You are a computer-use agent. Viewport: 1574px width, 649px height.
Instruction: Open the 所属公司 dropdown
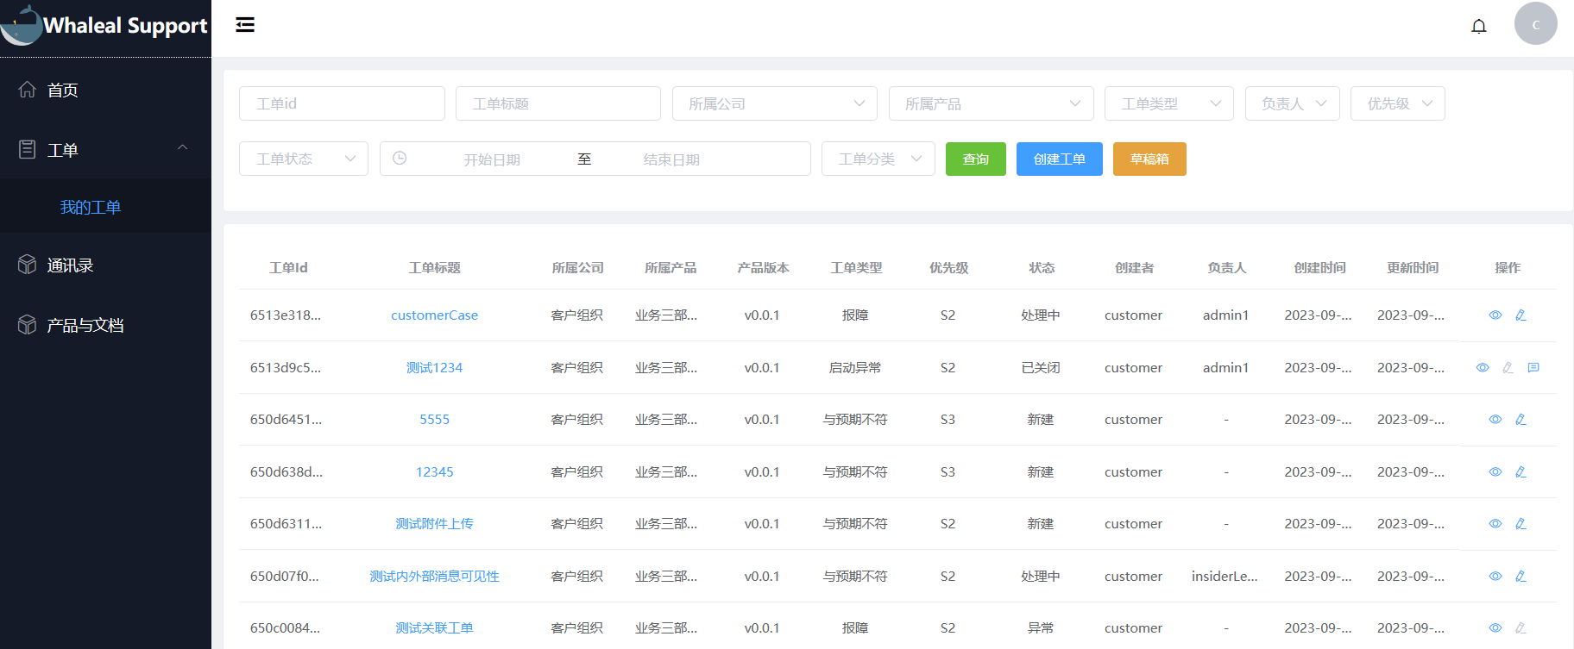pos(775,103)
